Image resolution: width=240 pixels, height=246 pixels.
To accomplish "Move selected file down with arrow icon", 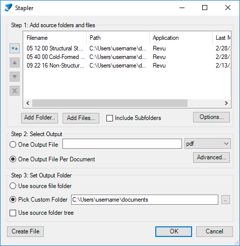I will pos(15,77).
